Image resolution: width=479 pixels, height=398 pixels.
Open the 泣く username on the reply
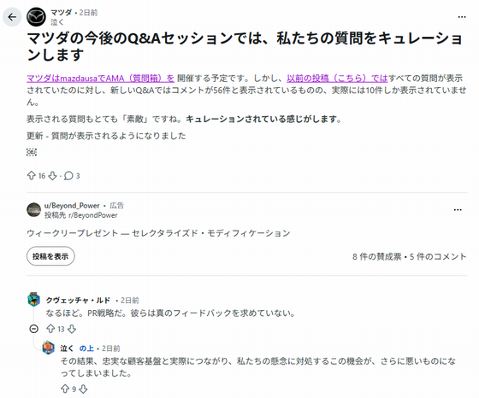pos(67,348)
